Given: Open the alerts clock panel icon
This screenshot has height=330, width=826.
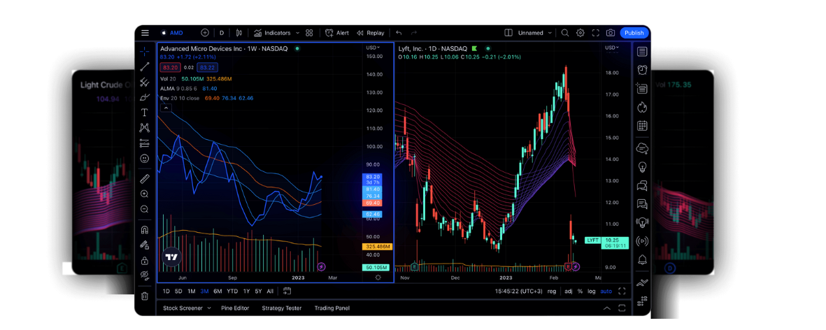Looking at the screenshot, I should tap(641, 69).
